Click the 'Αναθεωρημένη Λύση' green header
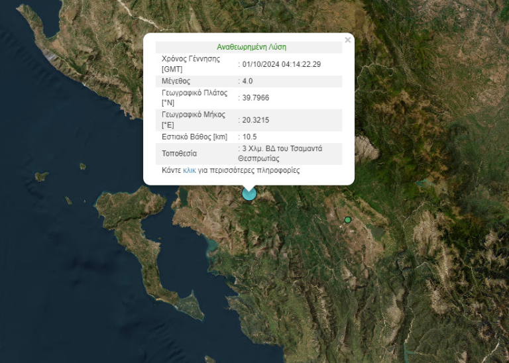Image resolution: width=509 pixels, height=363 pixels. click(251, 47)
